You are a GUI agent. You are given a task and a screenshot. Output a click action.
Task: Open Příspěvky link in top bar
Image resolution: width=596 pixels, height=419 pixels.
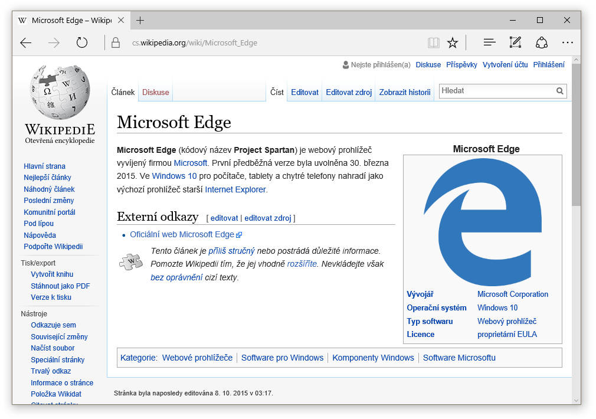coord(461,65)
